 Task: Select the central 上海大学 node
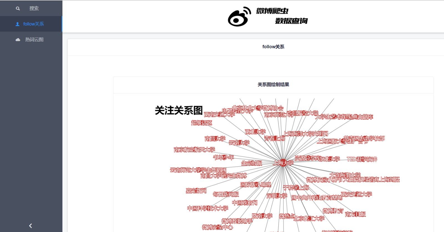tap(283, 163)
